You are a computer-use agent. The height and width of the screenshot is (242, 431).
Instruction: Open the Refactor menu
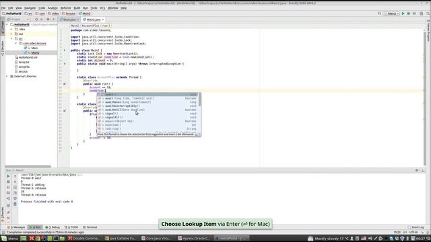click(x=66, y=8)
